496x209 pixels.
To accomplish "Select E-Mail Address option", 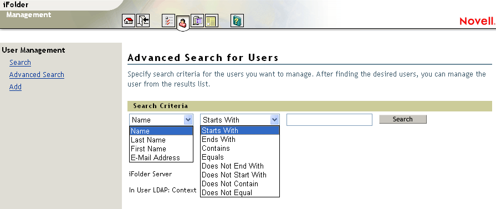I will click(161, 157).
